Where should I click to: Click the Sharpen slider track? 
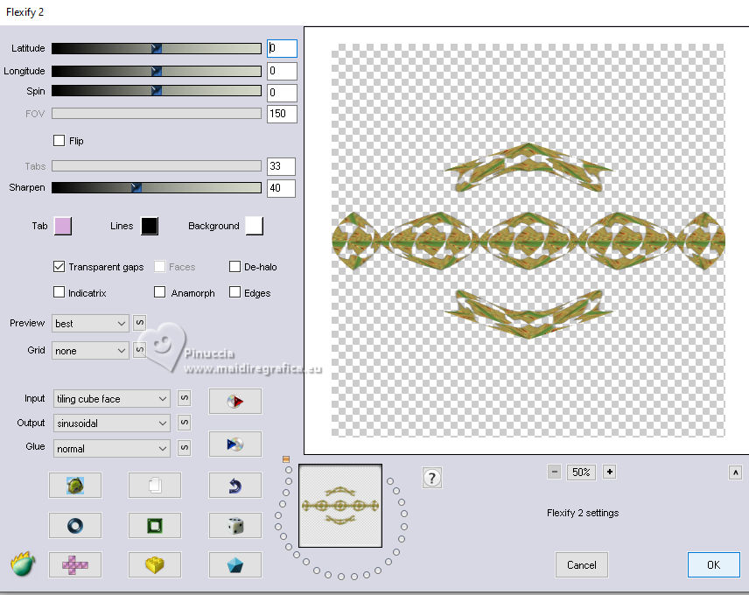point(157,187)
